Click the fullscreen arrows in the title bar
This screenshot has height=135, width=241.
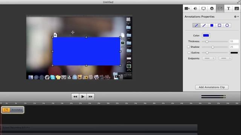238,2
